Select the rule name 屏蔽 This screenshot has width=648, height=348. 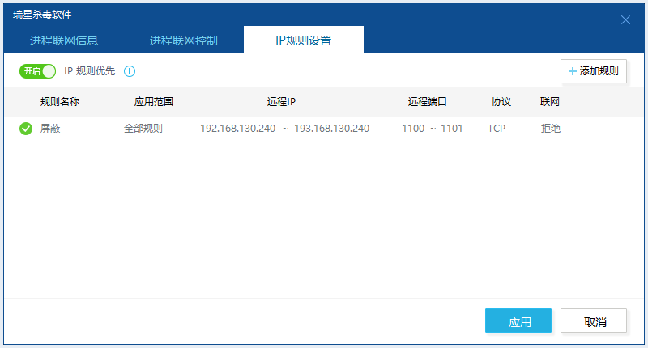[x=50, y=129]
